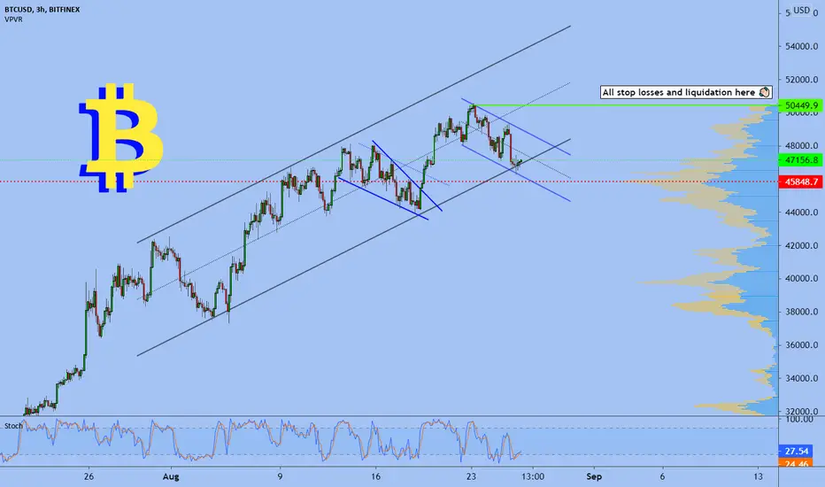Click the 100.00 stochastic scale value
This screenshot has height=487, width=825.
pos(799,420)
